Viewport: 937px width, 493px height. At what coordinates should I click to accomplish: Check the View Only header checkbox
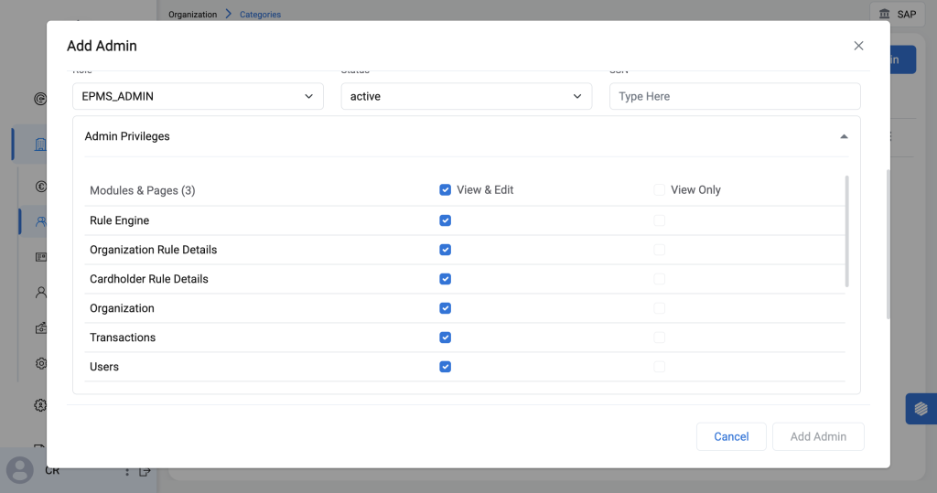pyautogui.click(x=659, y=190)
